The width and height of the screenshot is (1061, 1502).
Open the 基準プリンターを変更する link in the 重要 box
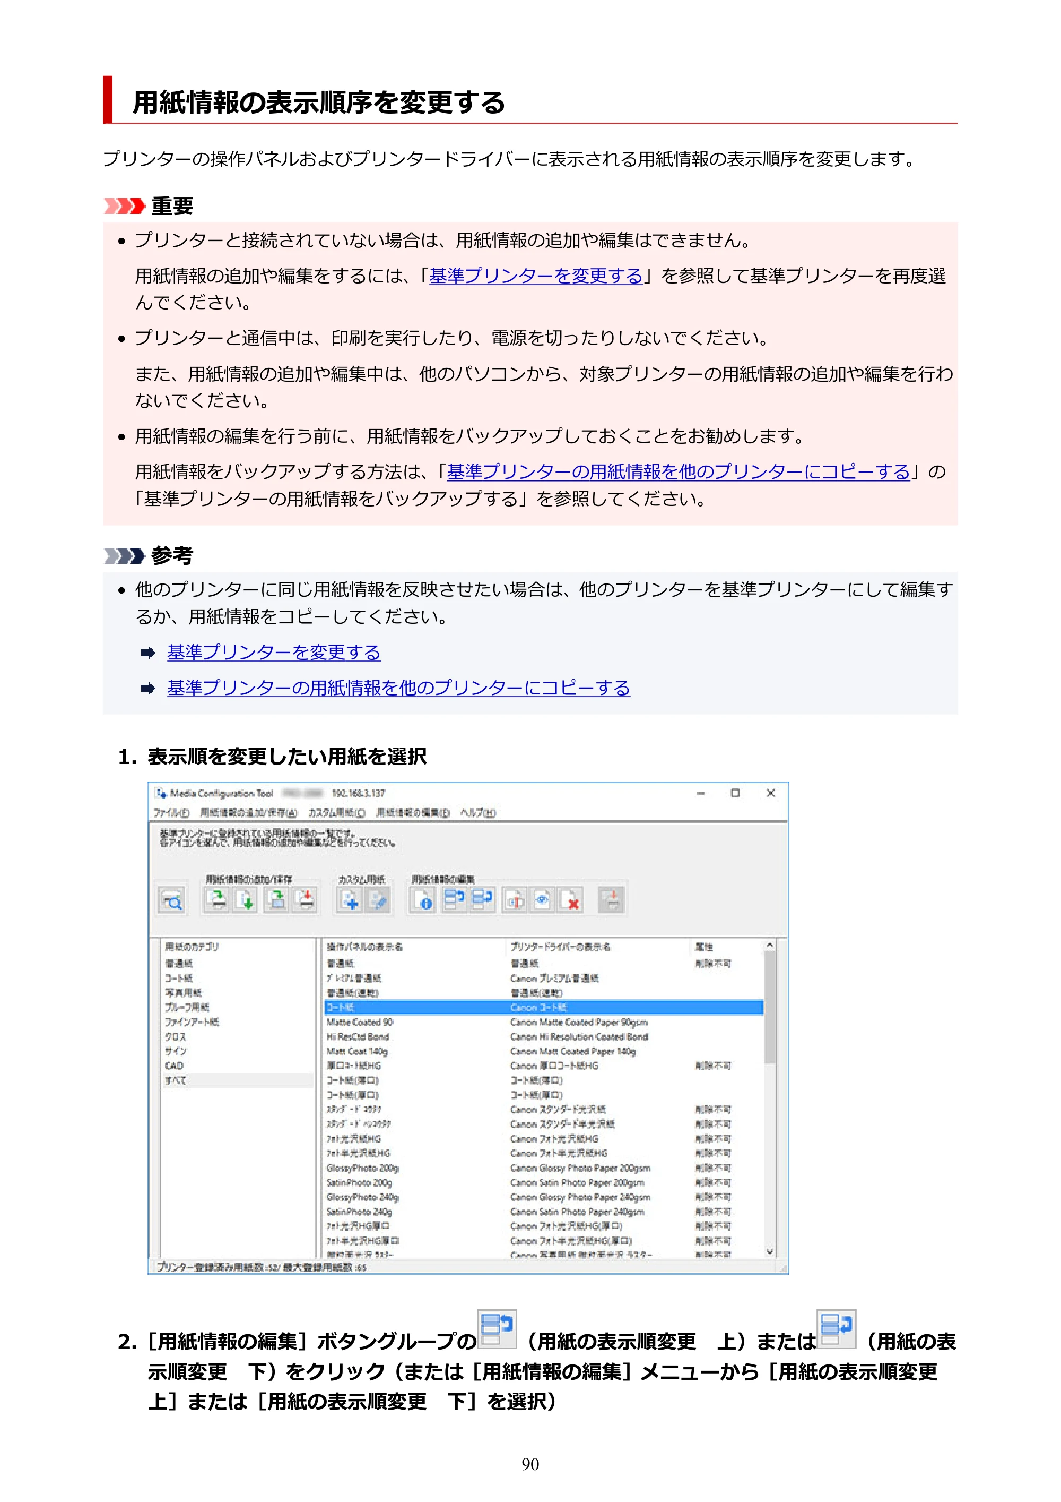click(x=536, y=276)
